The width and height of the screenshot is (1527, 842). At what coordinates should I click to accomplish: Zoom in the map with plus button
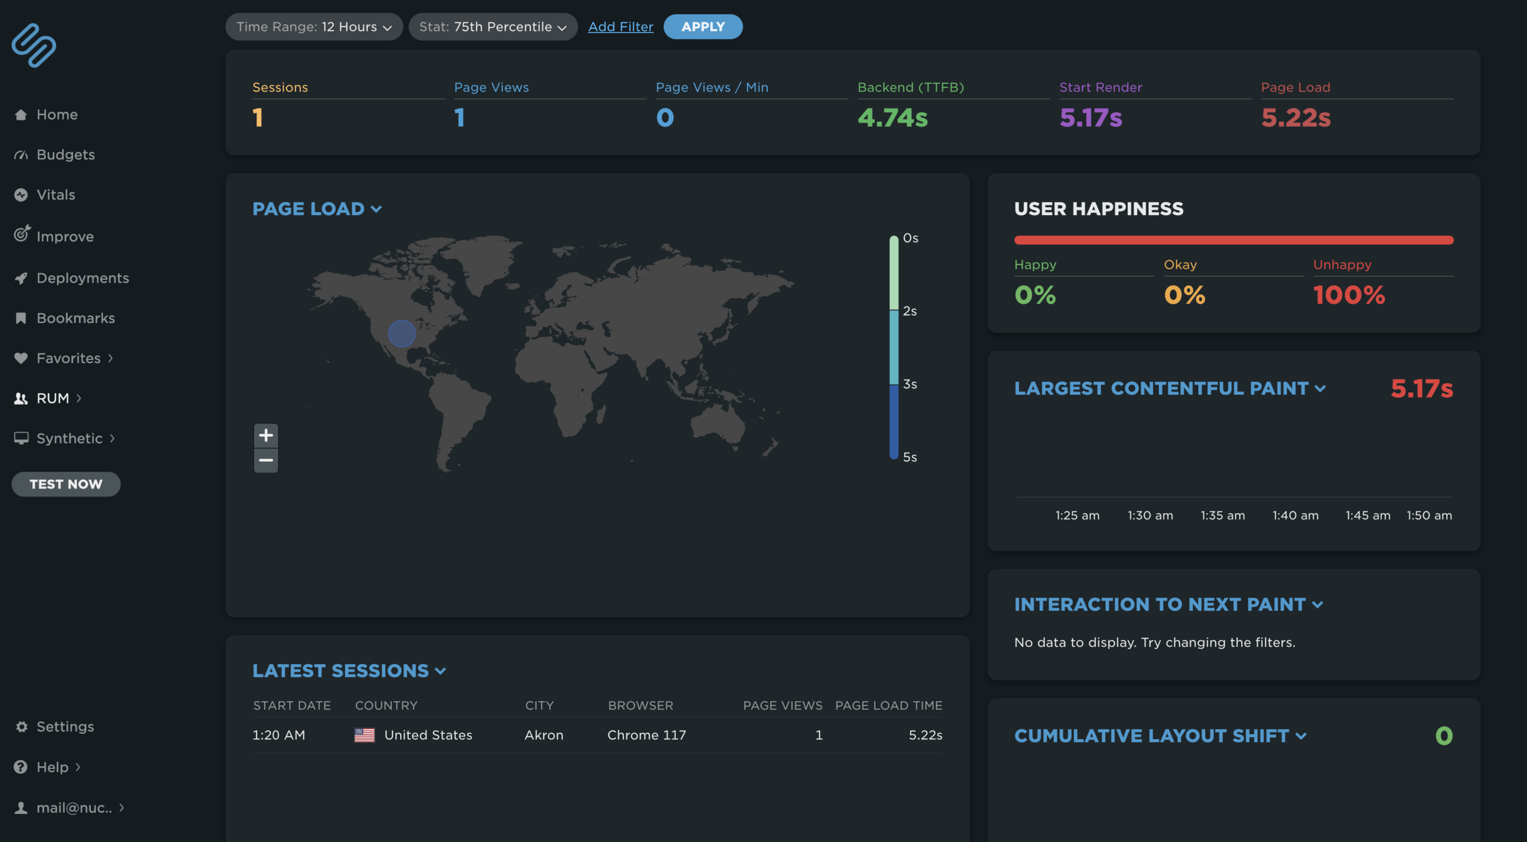tap(266, 435)
